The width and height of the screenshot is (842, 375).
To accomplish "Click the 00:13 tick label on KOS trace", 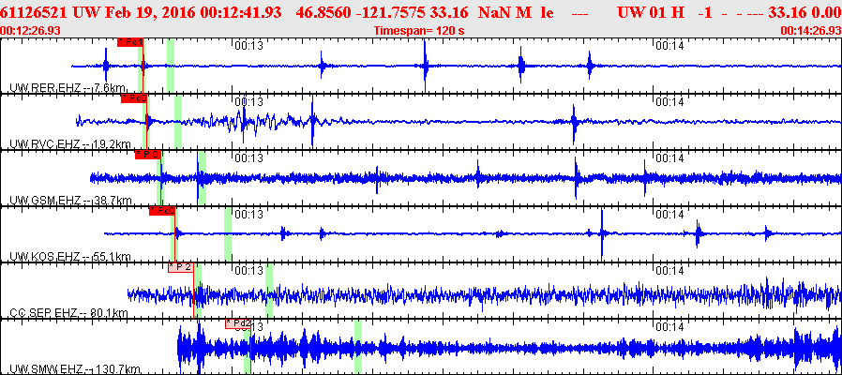I will click(x=249, y=214).
